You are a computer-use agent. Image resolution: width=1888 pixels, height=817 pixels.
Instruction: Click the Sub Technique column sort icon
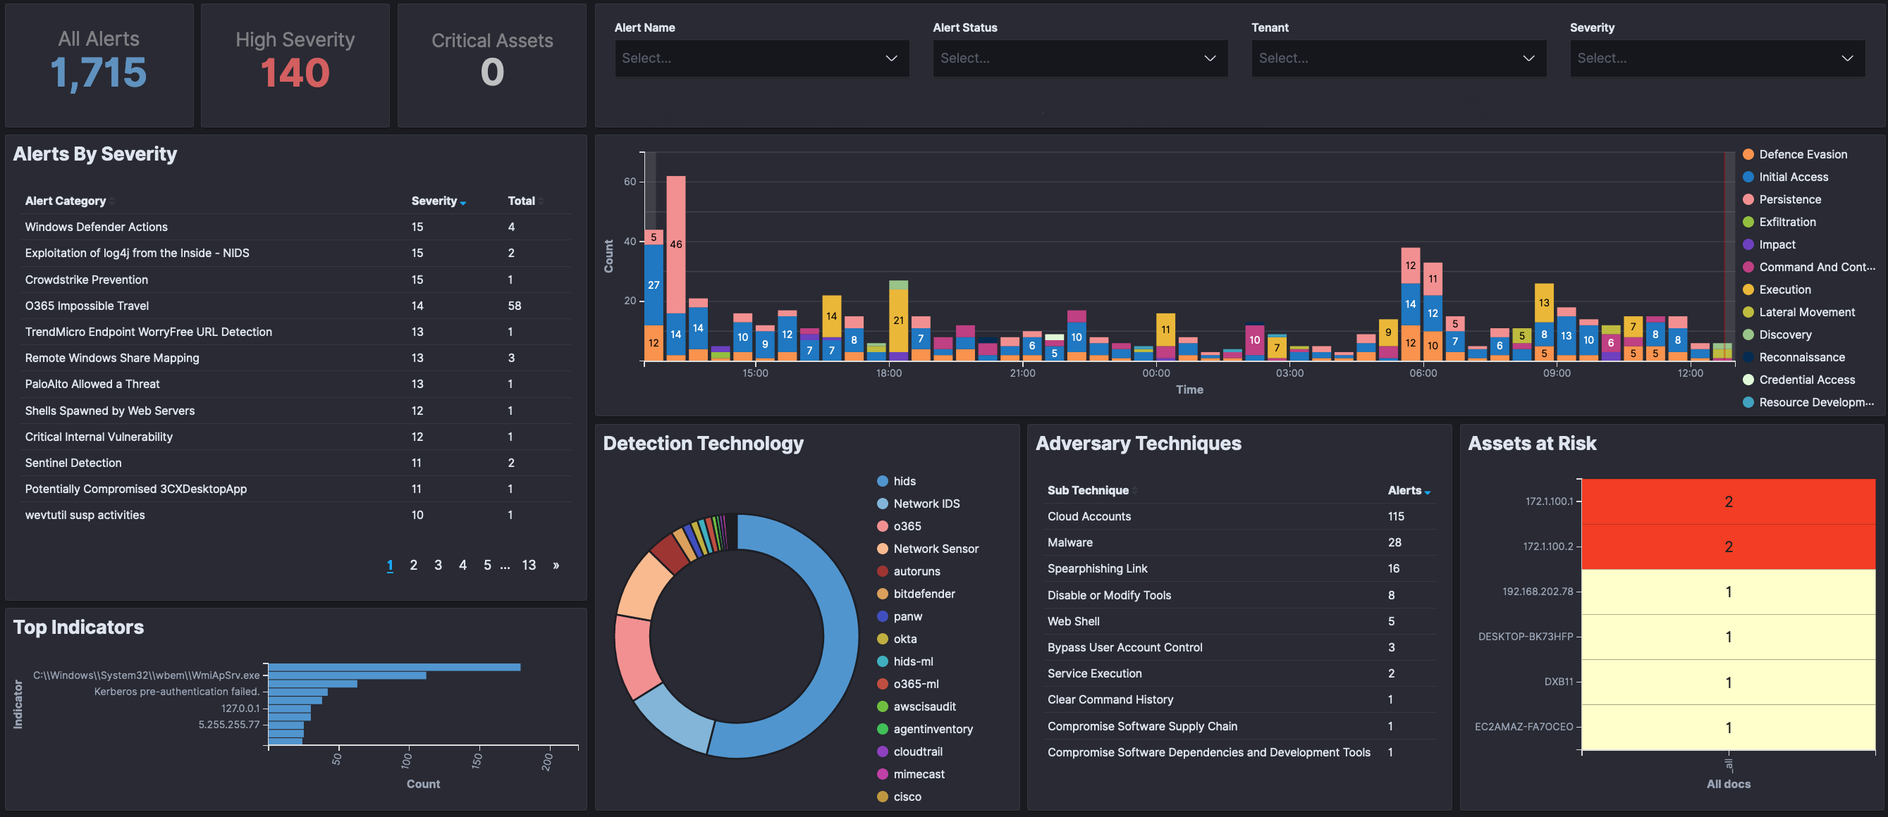tap(1134, 491)
